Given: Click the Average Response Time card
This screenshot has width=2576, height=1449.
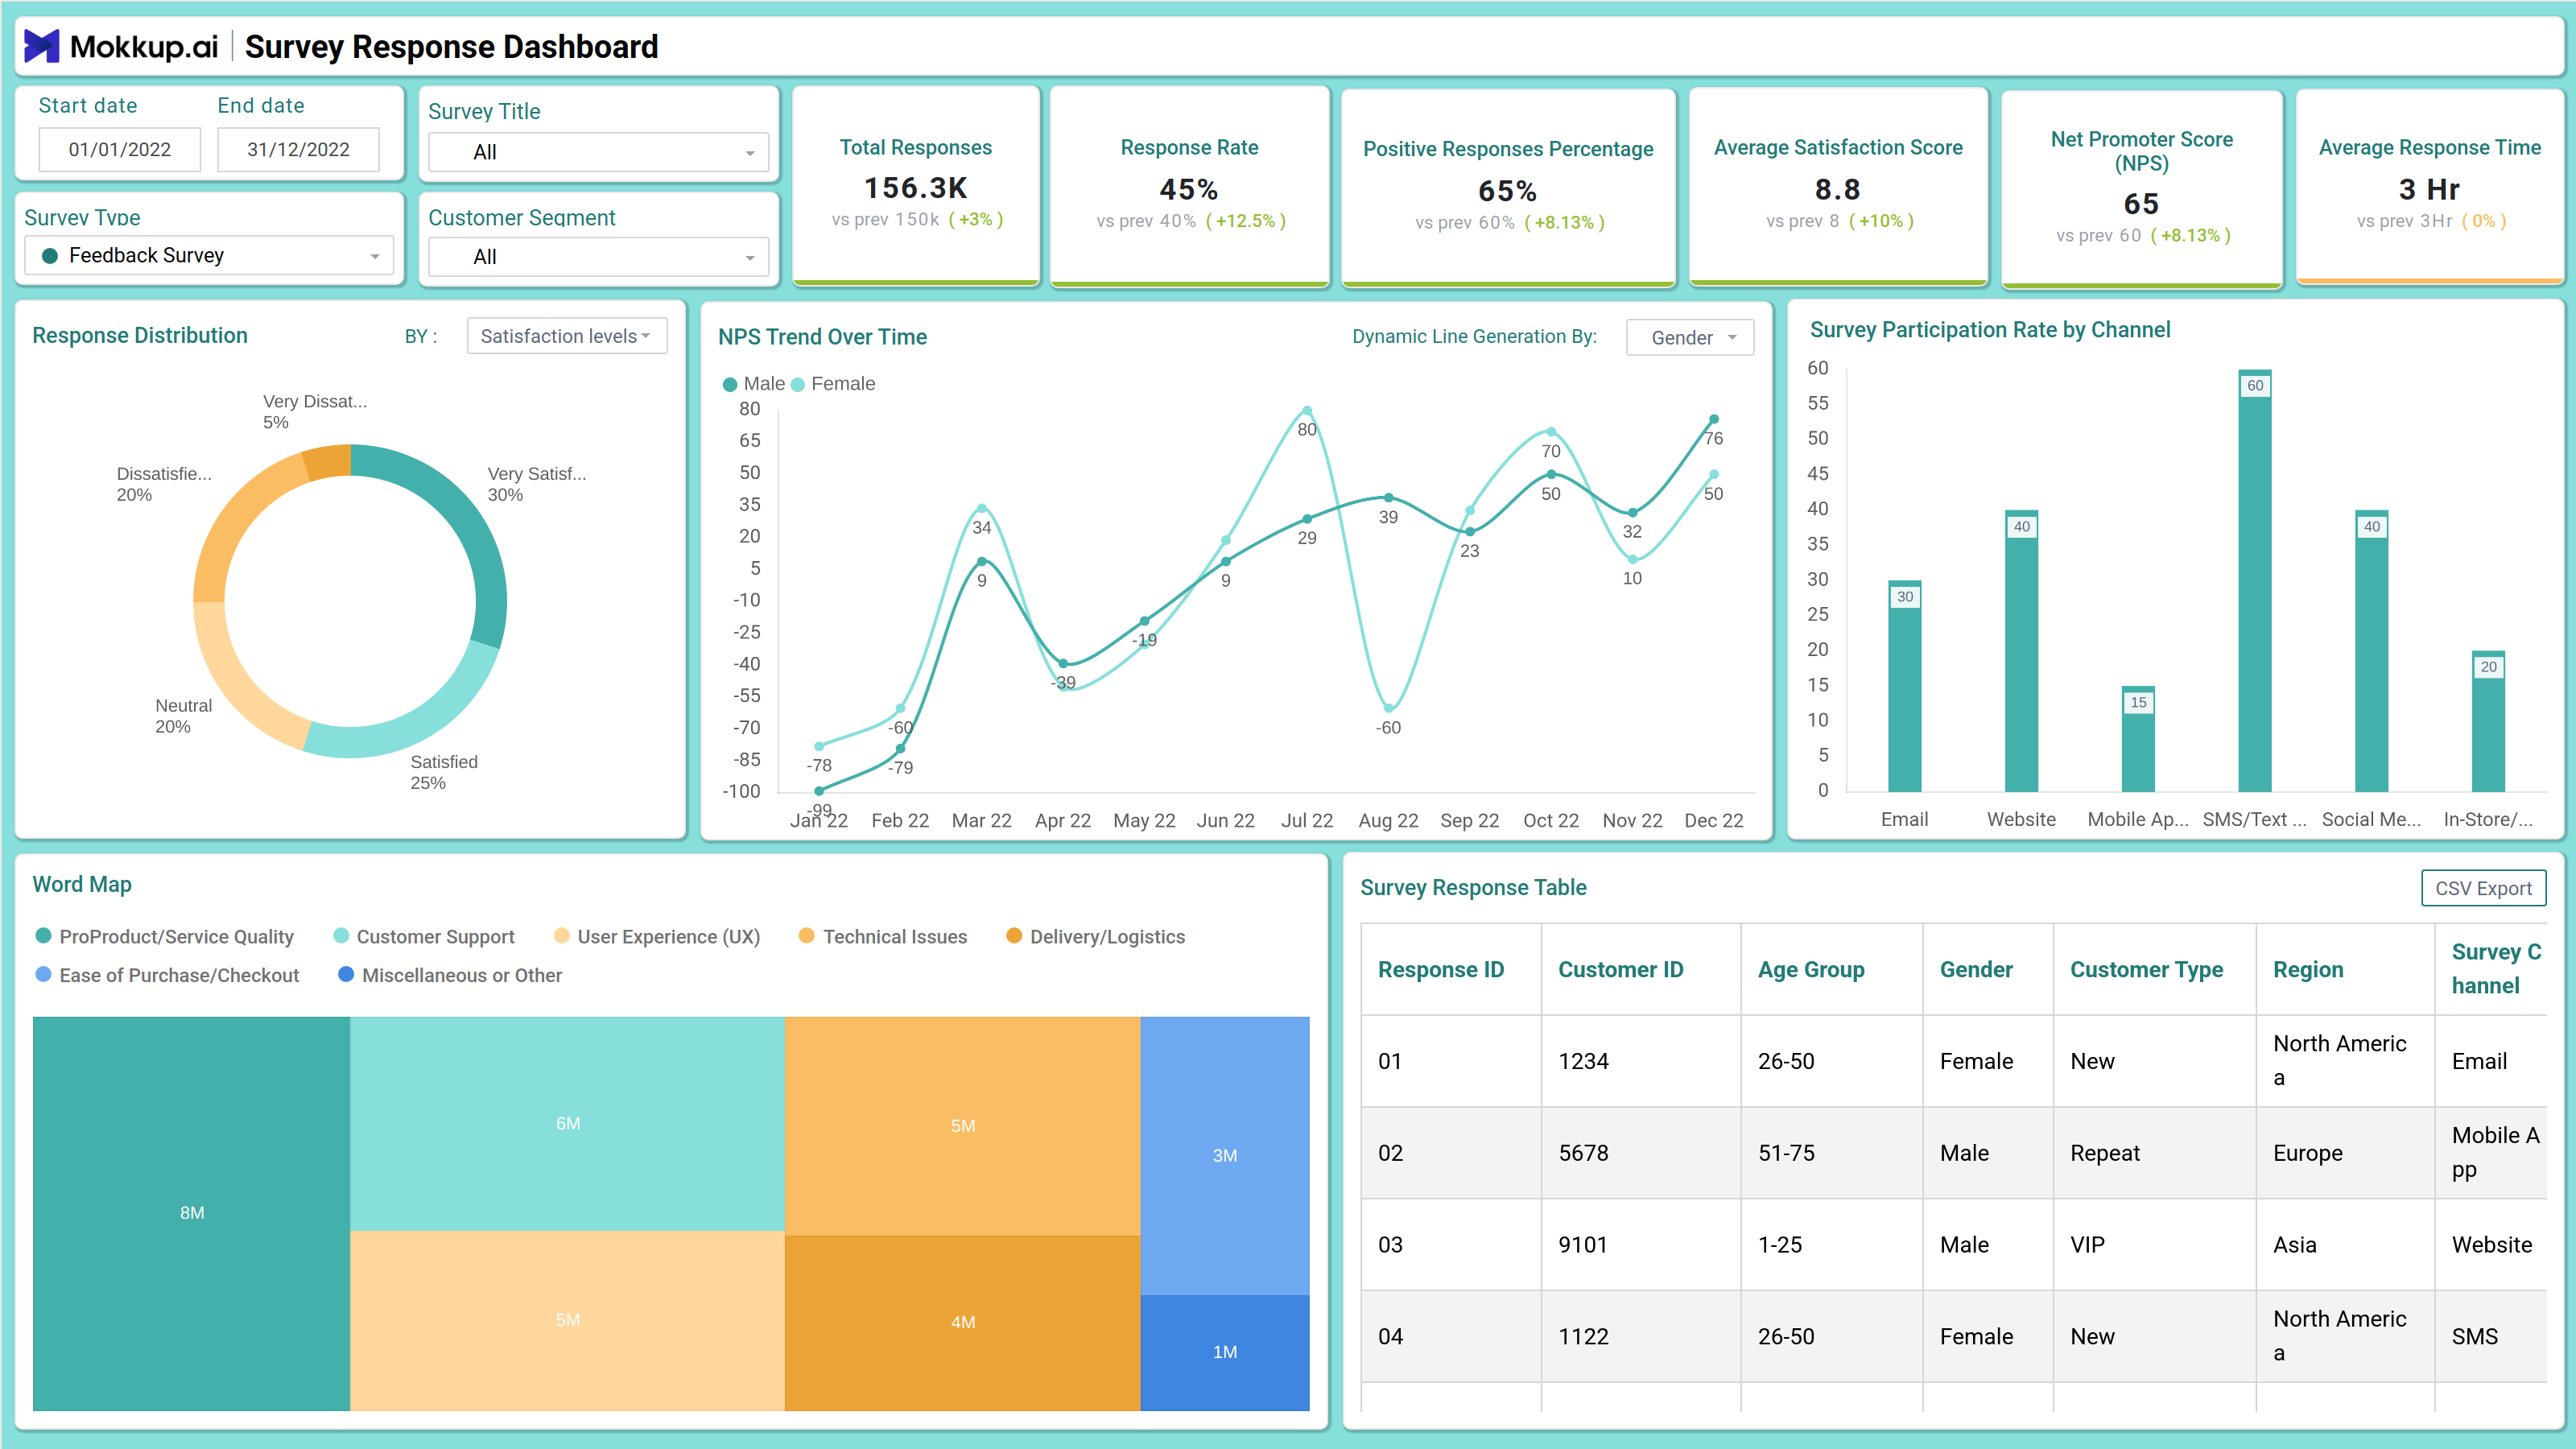Looking at the screenshot, I should coord(2429,186).
